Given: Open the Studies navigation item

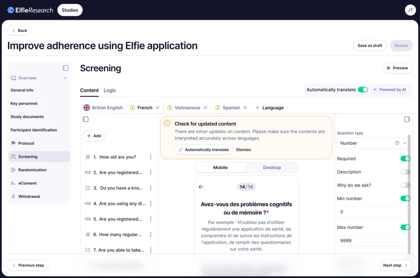Looking at the screenshot, I should pos(70,10).
